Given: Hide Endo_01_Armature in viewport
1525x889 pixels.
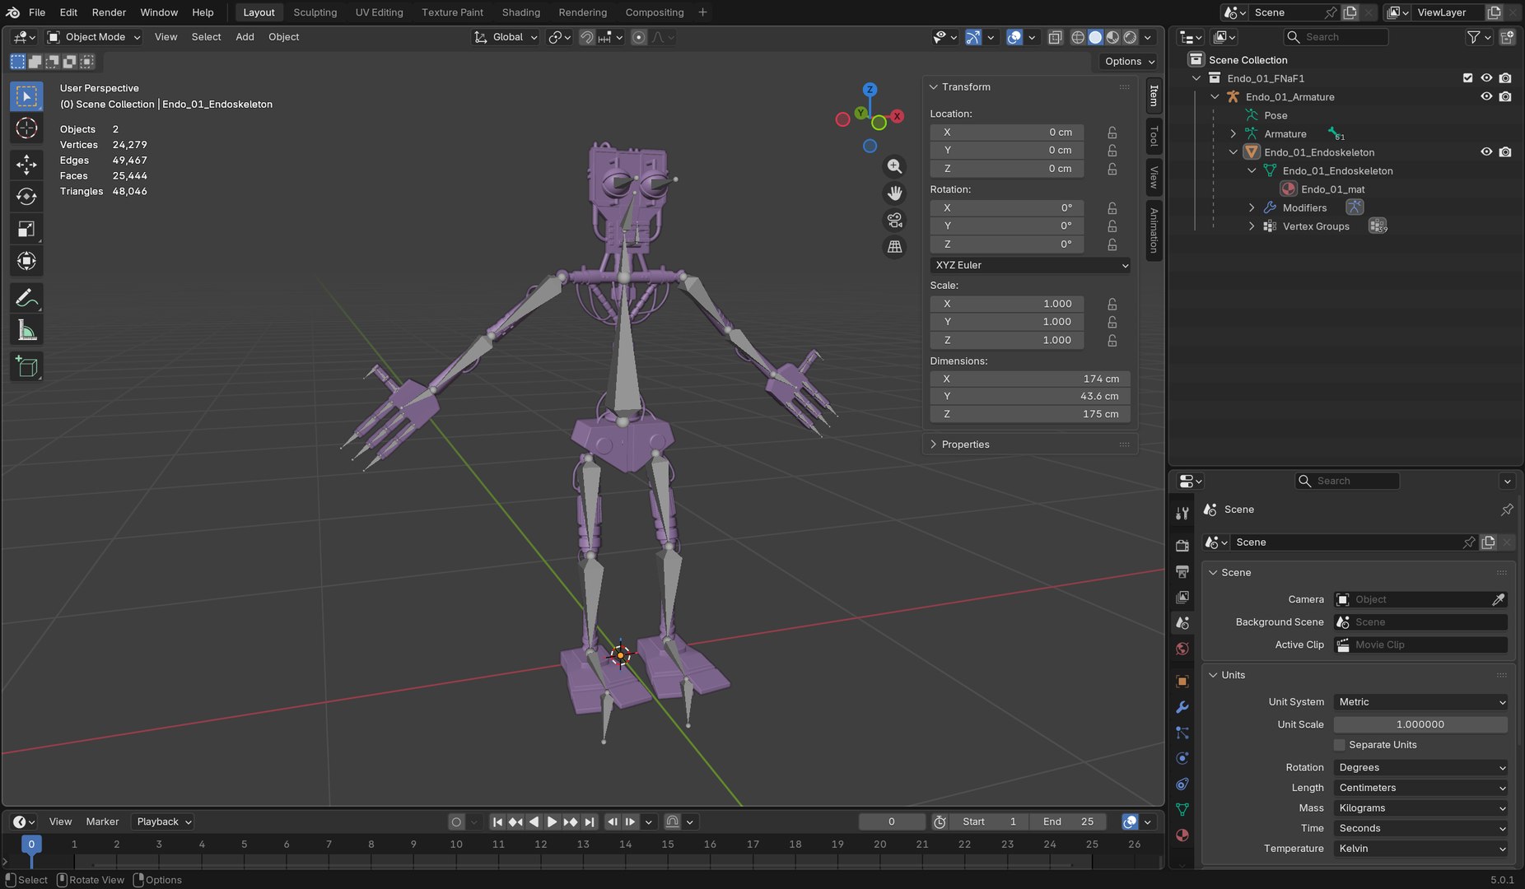Looking at the screenshot, I should click(1486, 96).
